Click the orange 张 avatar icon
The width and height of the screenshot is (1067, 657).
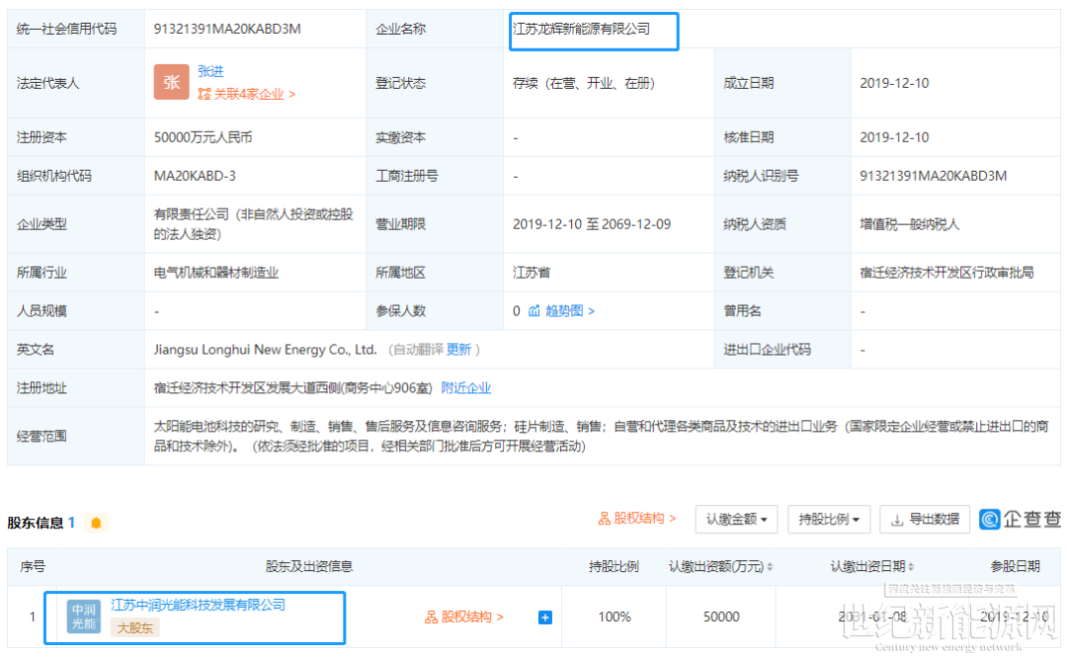coord(172,83)
